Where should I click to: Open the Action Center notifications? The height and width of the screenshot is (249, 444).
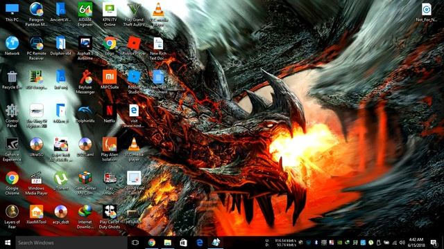click(434, 243)
